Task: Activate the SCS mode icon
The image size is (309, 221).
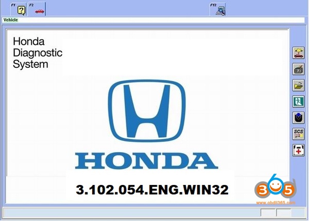Action: [x=298, y=134]
